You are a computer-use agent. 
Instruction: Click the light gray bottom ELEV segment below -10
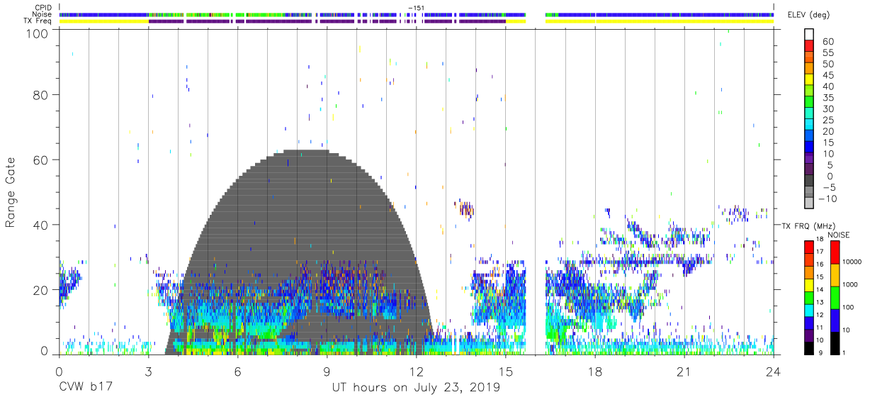(809, 204)
